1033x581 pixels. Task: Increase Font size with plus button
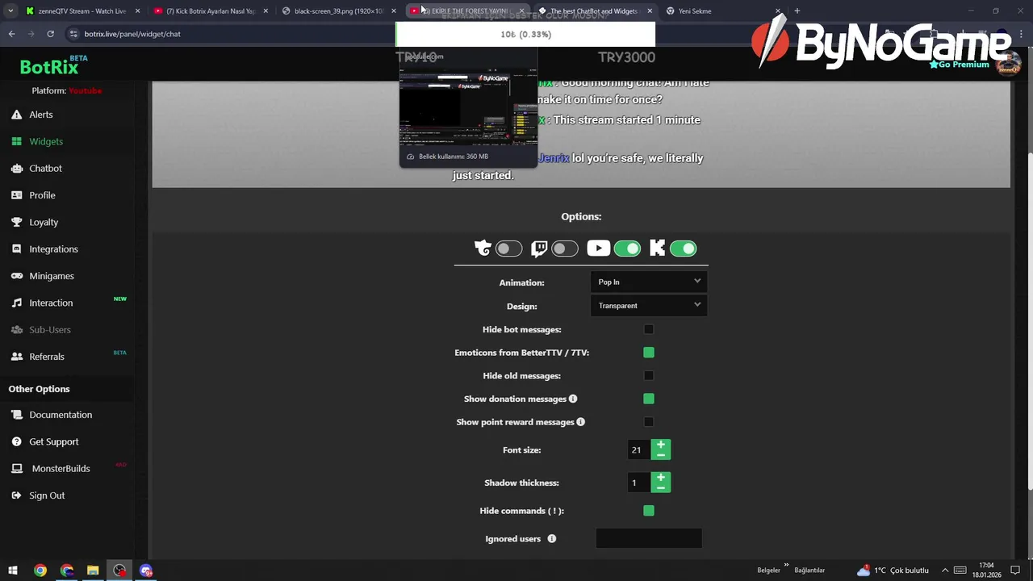coord(661,445)
